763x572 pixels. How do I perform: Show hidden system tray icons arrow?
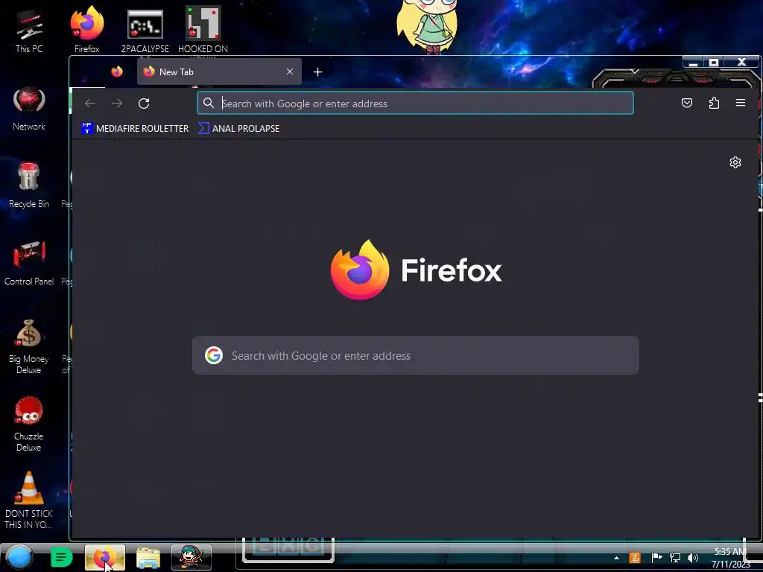[616, 558]
